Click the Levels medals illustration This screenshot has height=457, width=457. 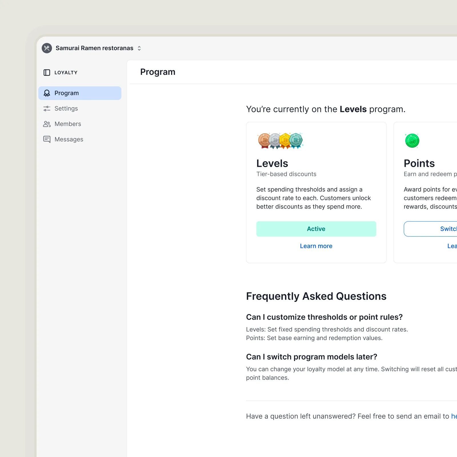pyautogui.click(x=280, y=141)
